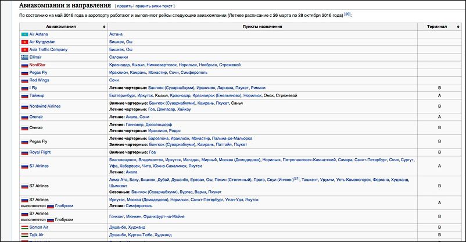Click the 'править' edit link in heading
This screenshot has height=242, width=466.
coord(124,6)
